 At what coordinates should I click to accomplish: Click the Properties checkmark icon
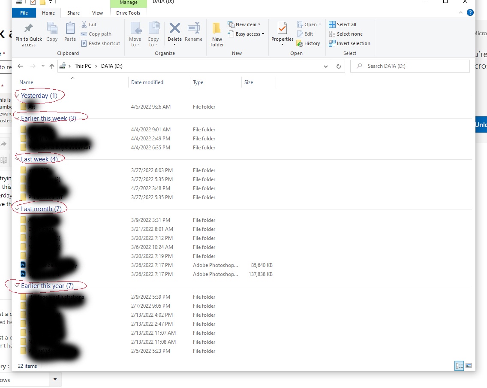(282, 28)
